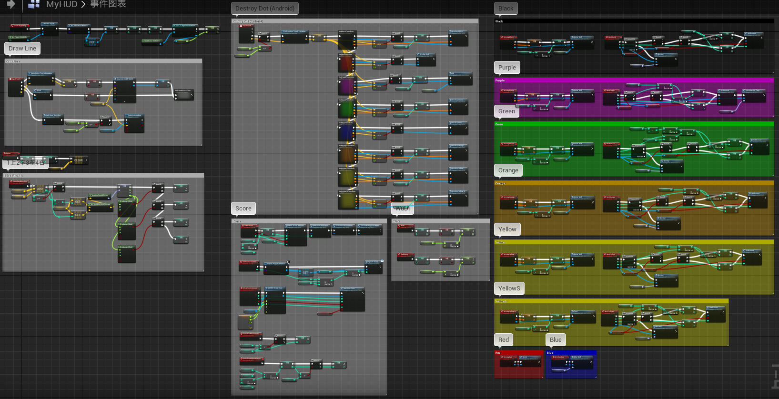Image resolution: width=779 pixels, height=399 pixels.
Task: Select the Purple comment box title bar
Action: tap(634, 80)
